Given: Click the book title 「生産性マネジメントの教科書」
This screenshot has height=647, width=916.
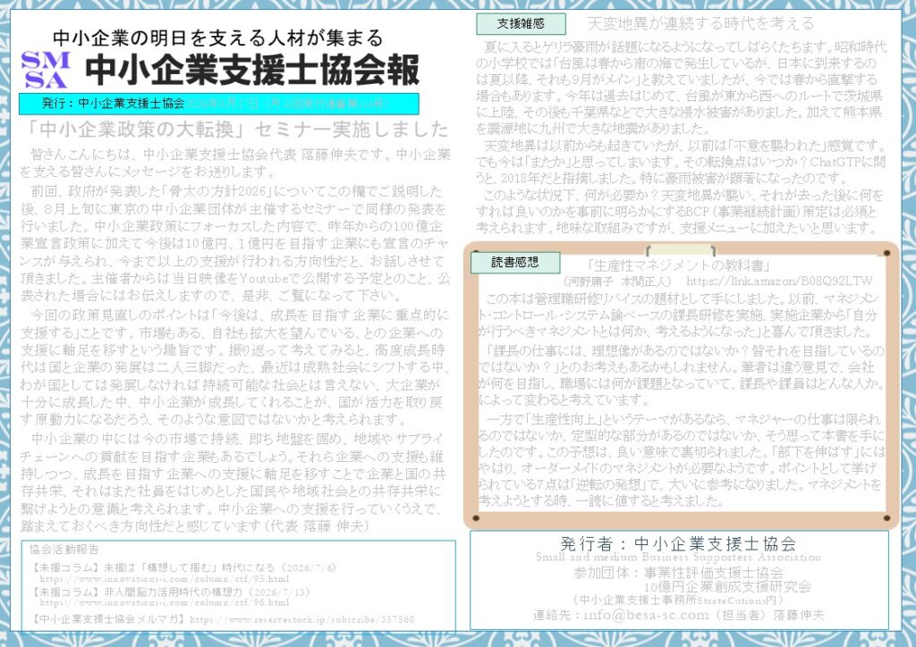Looking at the screenshot, I should click(x=679, y=266).
